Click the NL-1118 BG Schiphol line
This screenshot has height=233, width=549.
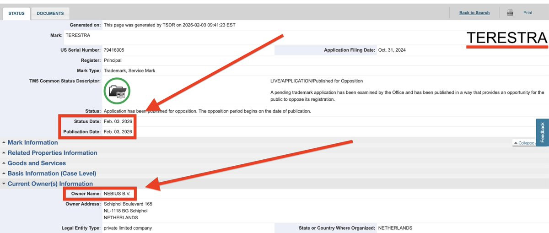[x=126, y=211]
